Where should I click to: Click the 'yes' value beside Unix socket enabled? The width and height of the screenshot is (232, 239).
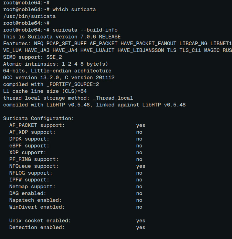coord(141,221)
